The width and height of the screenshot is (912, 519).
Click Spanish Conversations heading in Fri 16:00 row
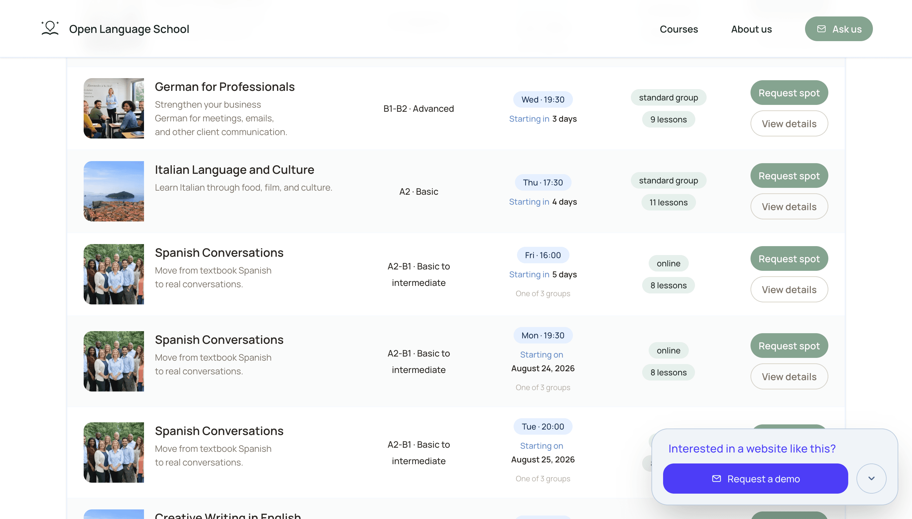point(219,253)
